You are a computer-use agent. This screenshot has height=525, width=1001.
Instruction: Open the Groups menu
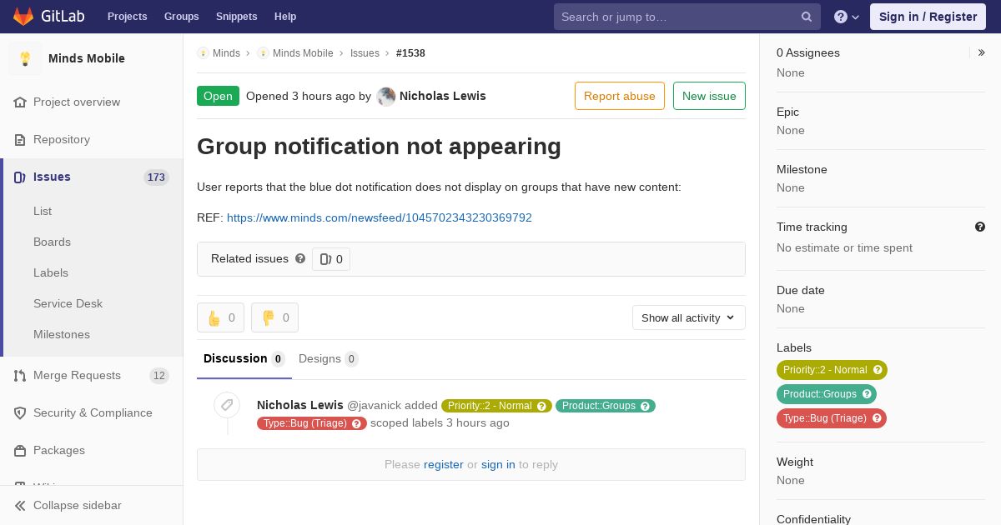pos(181,17)
